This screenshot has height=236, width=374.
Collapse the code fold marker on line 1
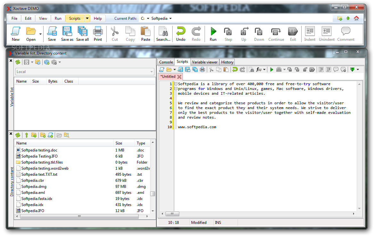pos(176,84)
